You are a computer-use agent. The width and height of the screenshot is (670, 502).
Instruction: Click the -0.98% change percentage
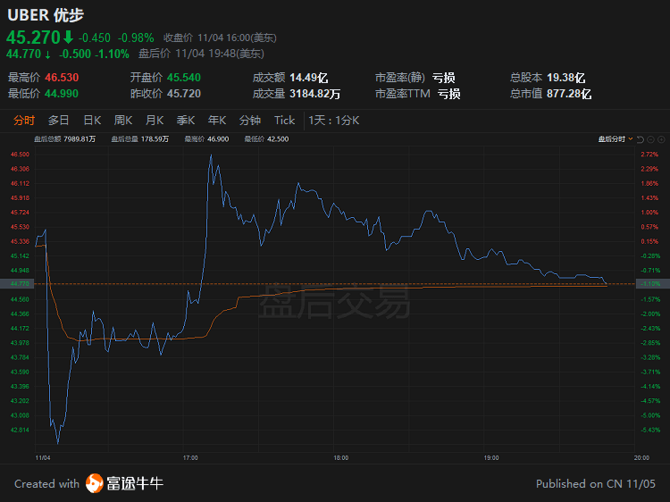pyautogui.click(x=136, y=38)
